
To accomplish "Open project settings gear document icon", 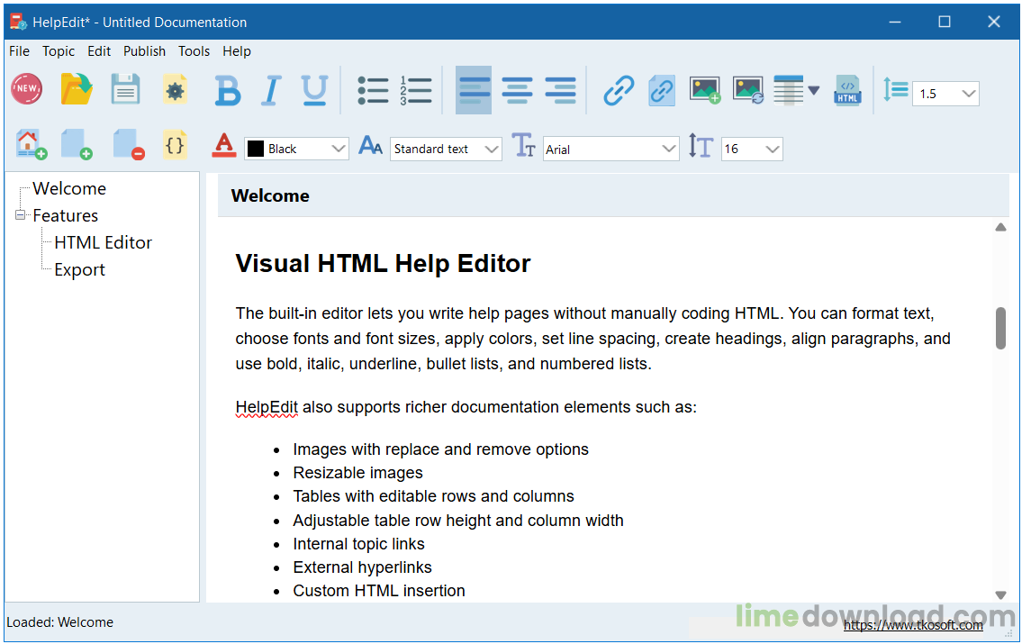I will pos(175,89).
